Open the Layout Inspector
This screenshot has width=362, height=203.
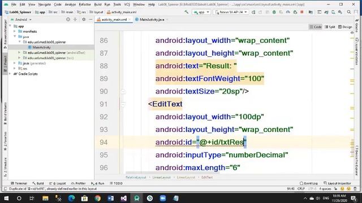pyautogui.click(x=337, y=183)
